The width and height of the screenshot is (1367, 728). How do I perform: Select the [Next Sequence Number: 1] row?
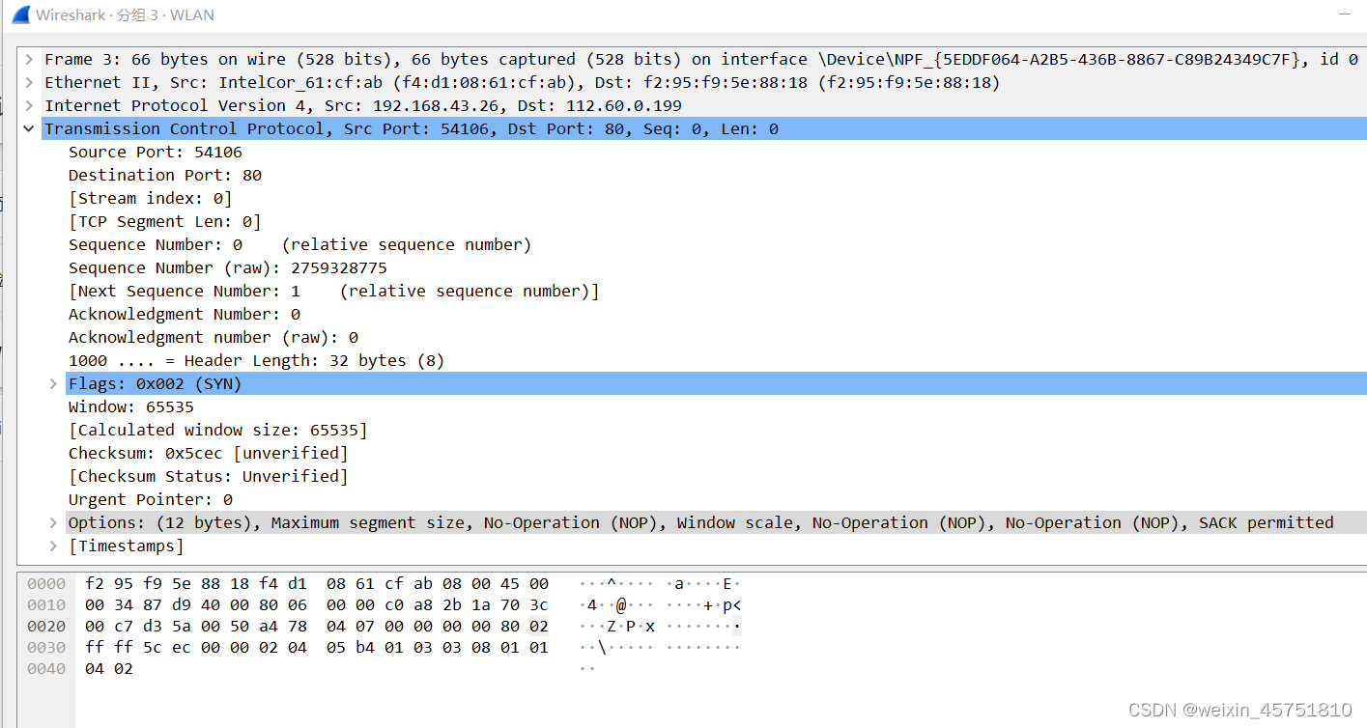click(x=333, y=291)
